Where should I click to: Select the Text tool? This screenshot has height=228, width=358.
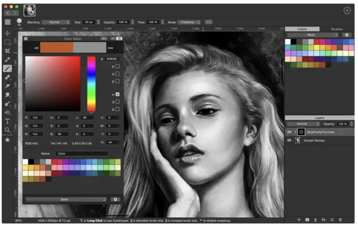pyautogui.click(x=8, y=121)
